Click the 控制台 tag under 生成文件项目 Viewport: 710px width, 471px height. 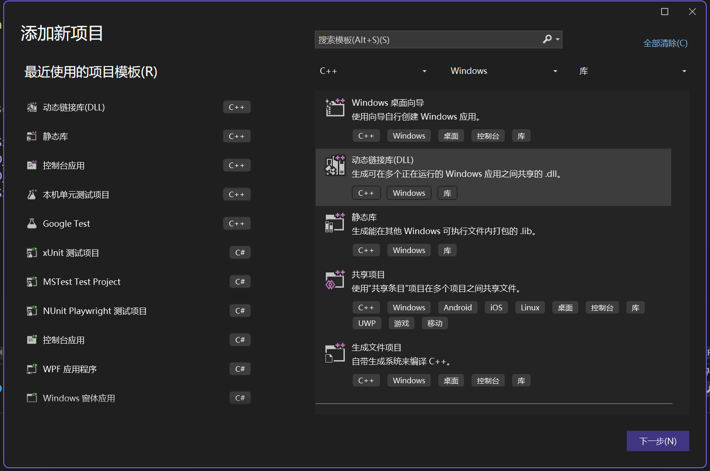(x=488, y=380)
